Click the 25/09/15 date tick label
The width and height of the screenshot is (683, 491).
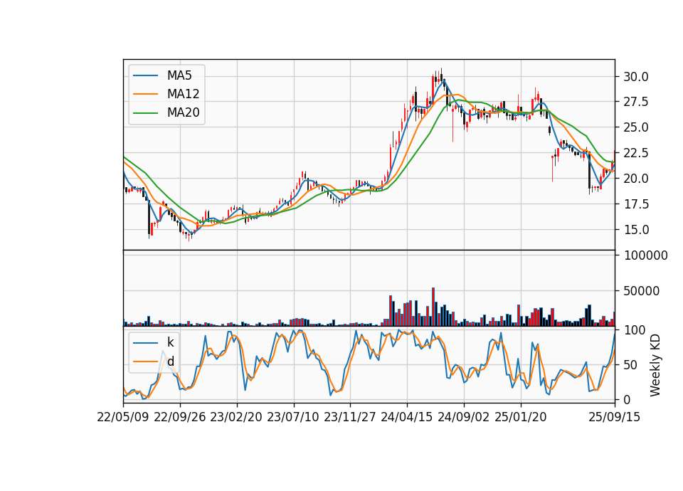coord(615,417)
